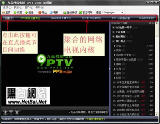Open the 语言 languages dropdown

coord(114,13)
